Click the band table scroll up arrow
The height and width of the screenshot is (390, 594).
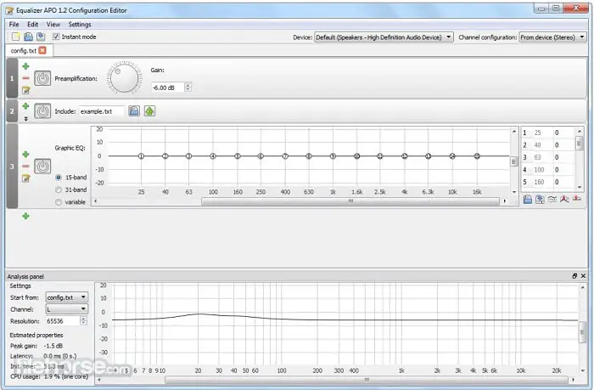[580, 131]
